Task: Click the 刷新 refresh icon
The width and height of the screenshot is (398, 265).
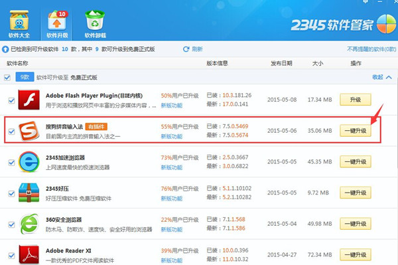Action: [186, 49]
